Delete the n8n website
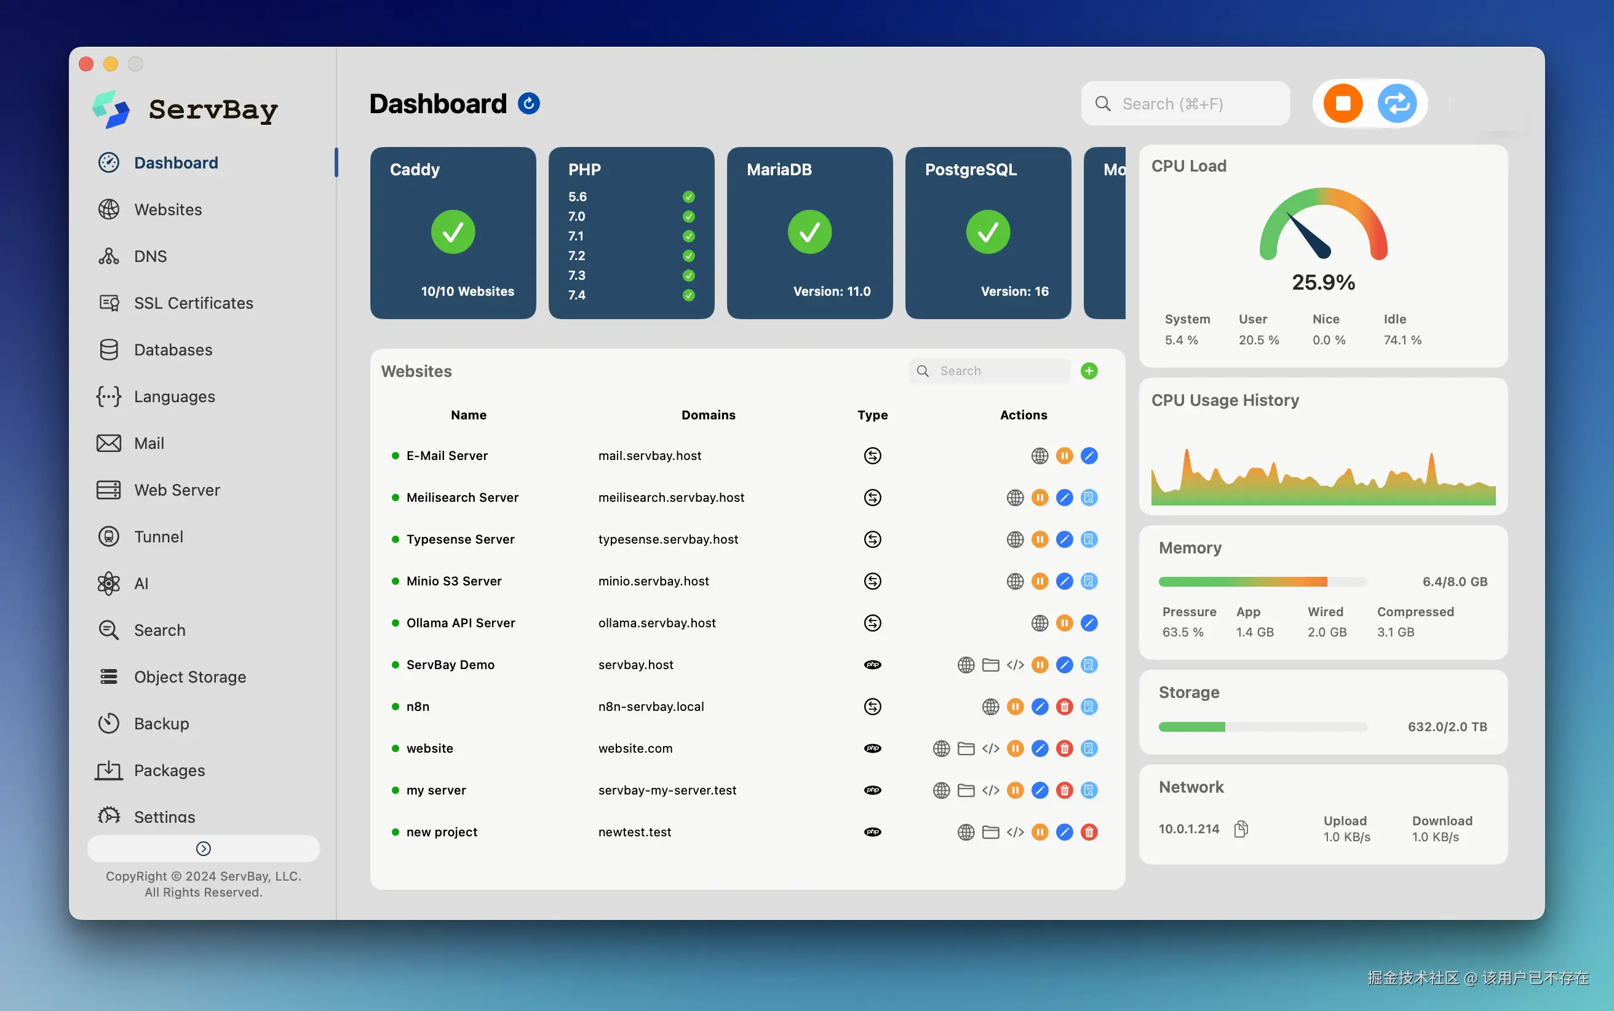 (x=1064, y=707)
